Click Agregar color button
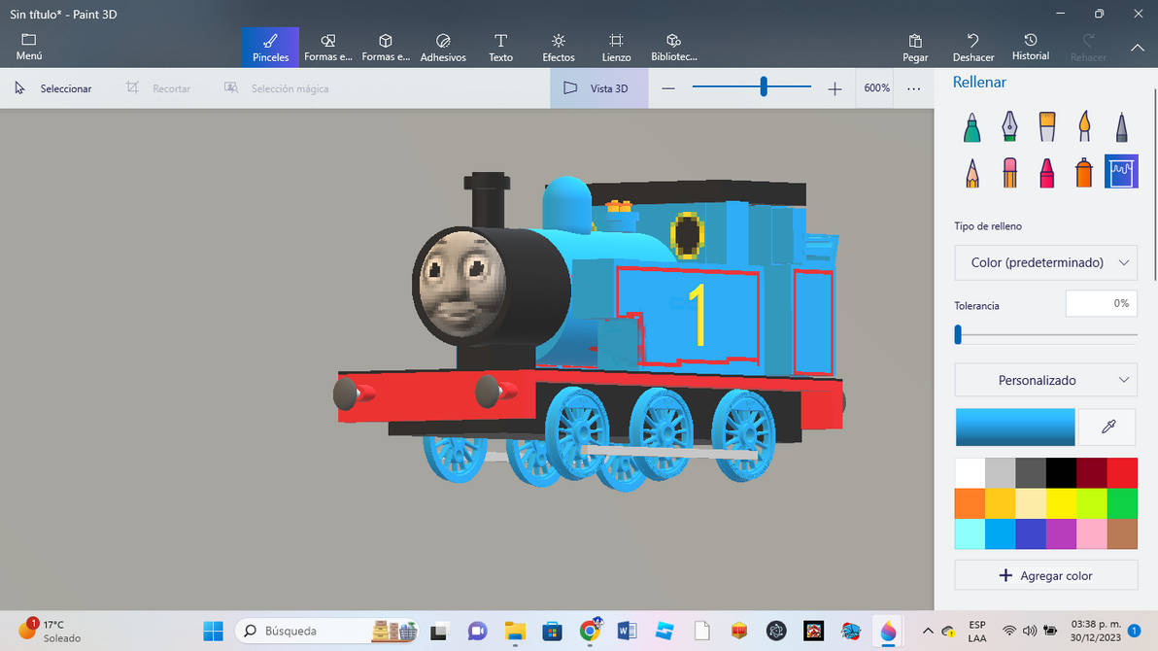 [x=1045, y=575]
